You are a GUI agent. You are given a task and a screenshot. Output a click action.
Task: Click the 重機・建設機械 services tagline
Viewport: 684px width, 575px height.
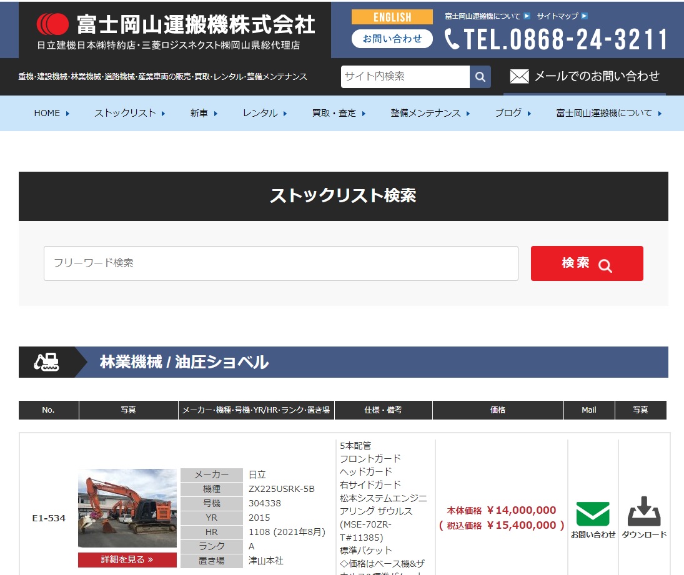(162, 77)
